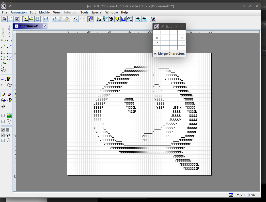
Task: Toggle the watermark image checkbox
Action: (x=3, y=116)
